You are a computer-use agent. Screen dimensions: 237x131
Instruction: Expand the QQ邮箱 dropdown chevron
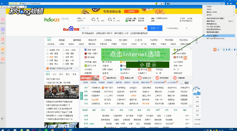pyautogui.click(x=129, y=73)
